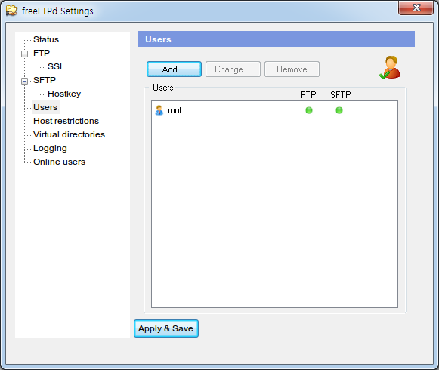Click the Change ... button

tap(233, 69)
